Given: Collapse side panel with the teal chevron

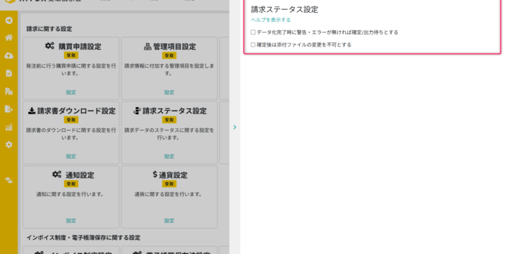Looking at the screenshot, I should [235, 127].
